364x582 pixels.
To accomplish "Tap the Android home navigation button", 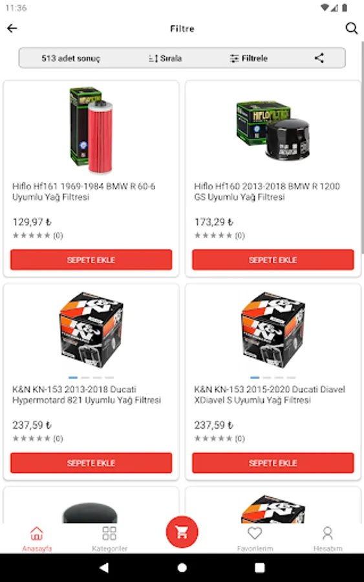I will (182, 568).
